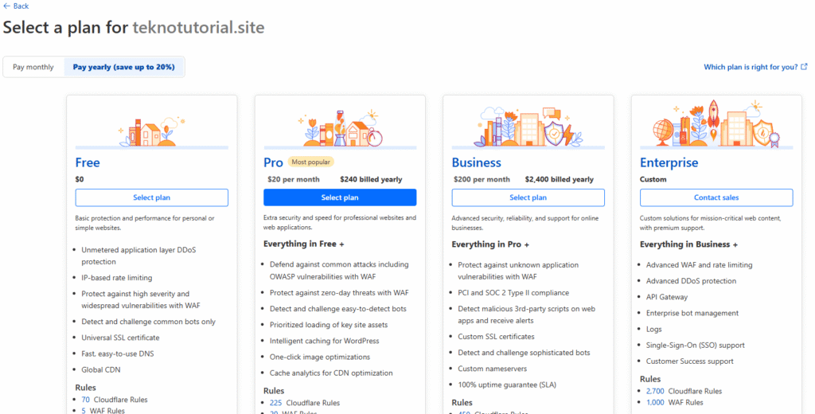Click 'Logs' feature in Enterprise
815x414 pixels.
654,330
